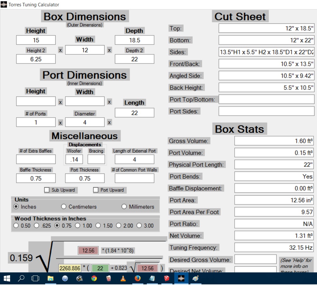The image size is (317, 285).
Task: Open Task View from the taskbar
Action: [36, 278]
